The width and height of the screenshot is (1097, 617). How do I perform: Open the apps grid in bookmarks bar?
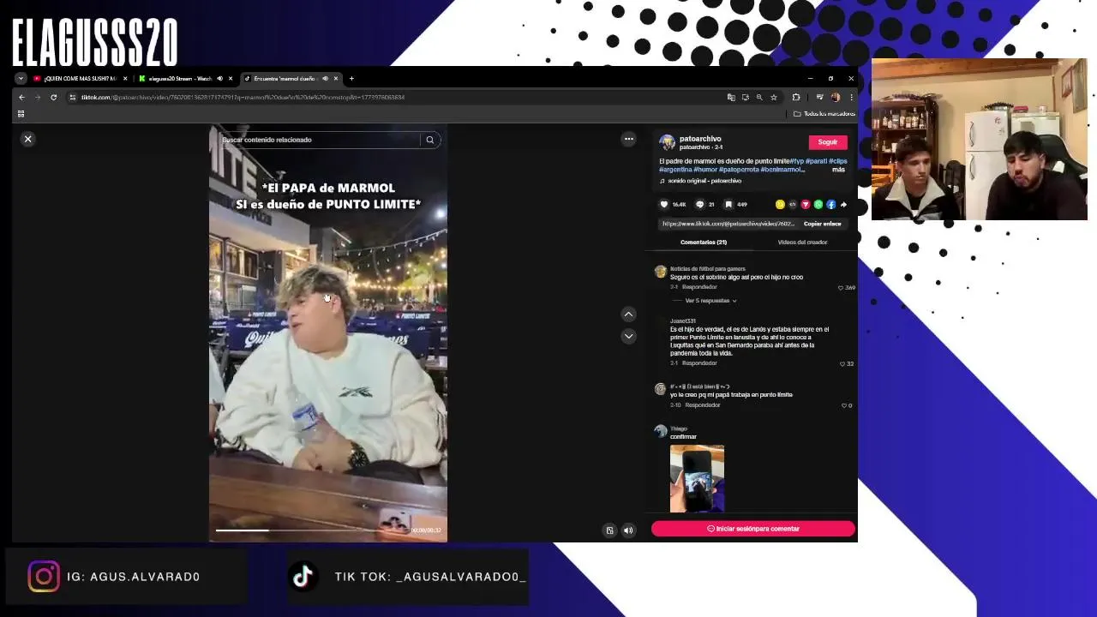pos(21,114)
